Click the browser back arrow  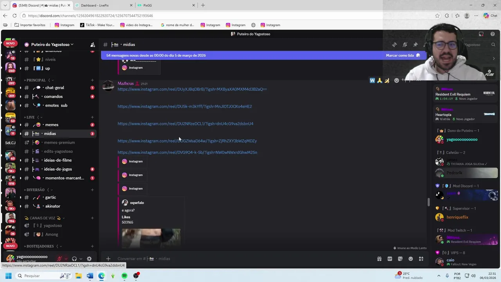coord(5,16)
